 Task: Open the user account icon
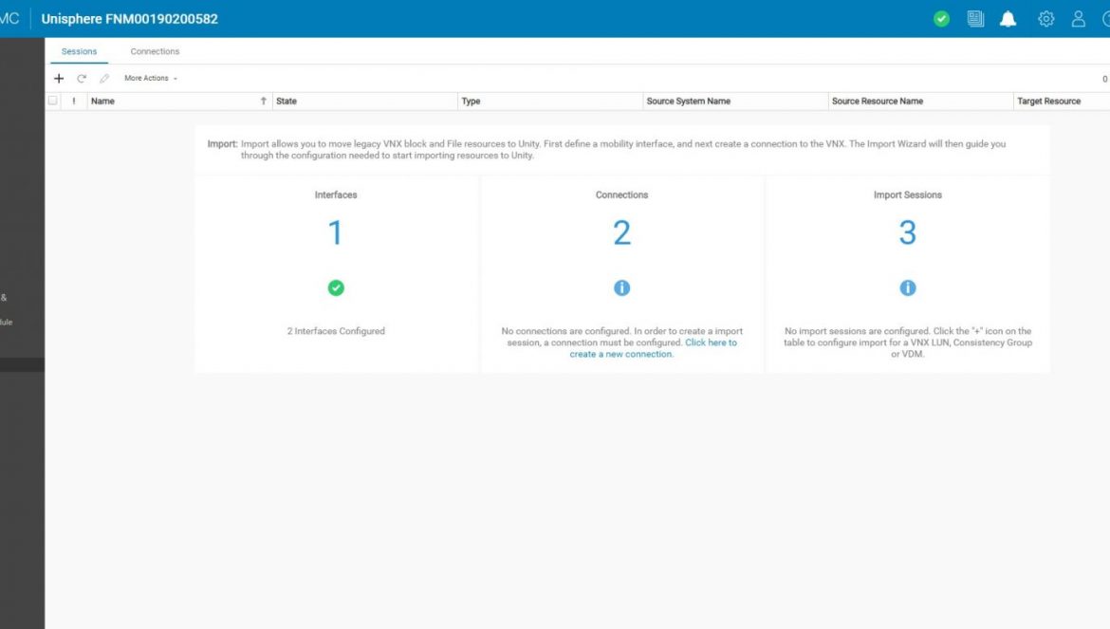(x=1078, y=19)
